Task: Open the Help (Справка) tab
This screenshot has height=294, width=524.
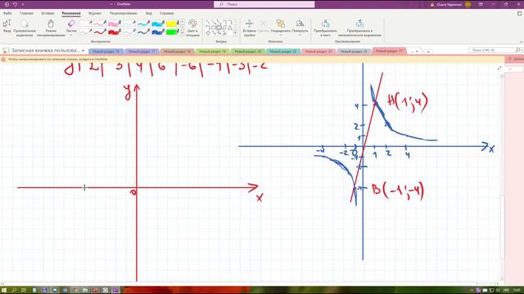Action: (167, 13)
